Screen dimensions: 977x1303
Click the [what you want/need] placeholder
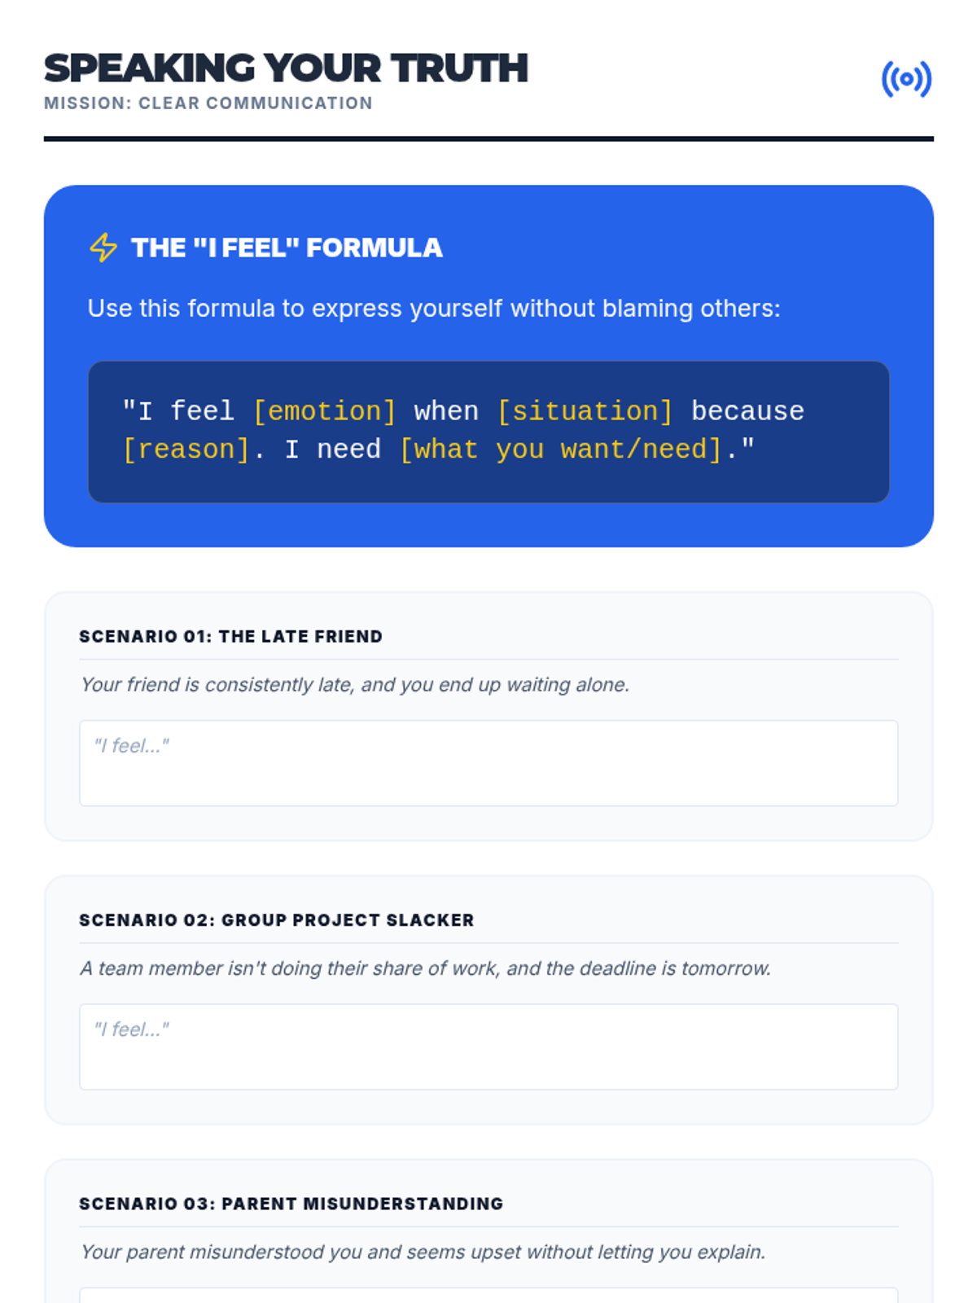tap(560, 450)
